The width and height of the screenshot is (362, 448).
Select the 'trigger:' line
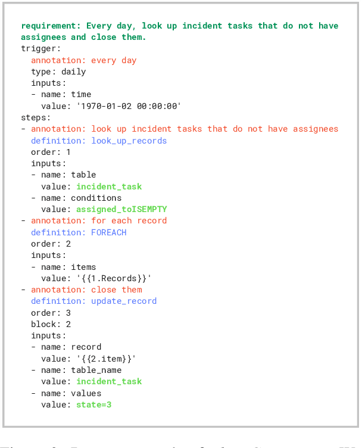tap(41, 49)
